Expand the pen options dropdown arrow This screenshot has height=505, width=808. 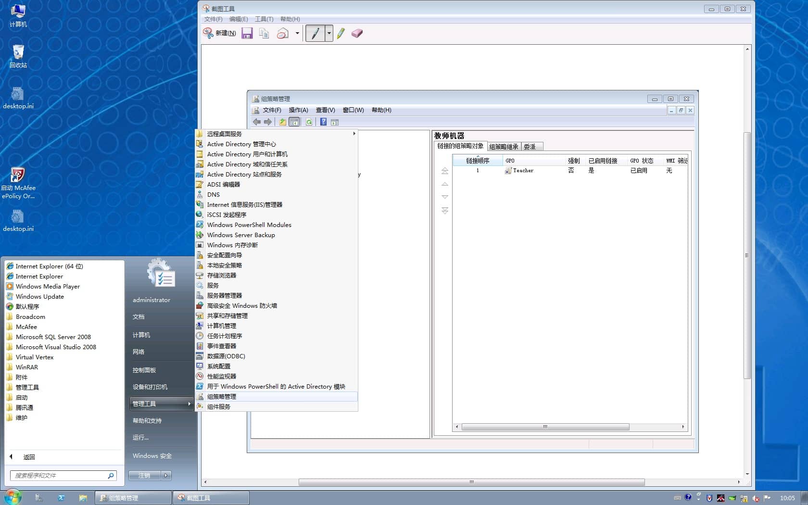pyautogui.click(x=329, y=33)
